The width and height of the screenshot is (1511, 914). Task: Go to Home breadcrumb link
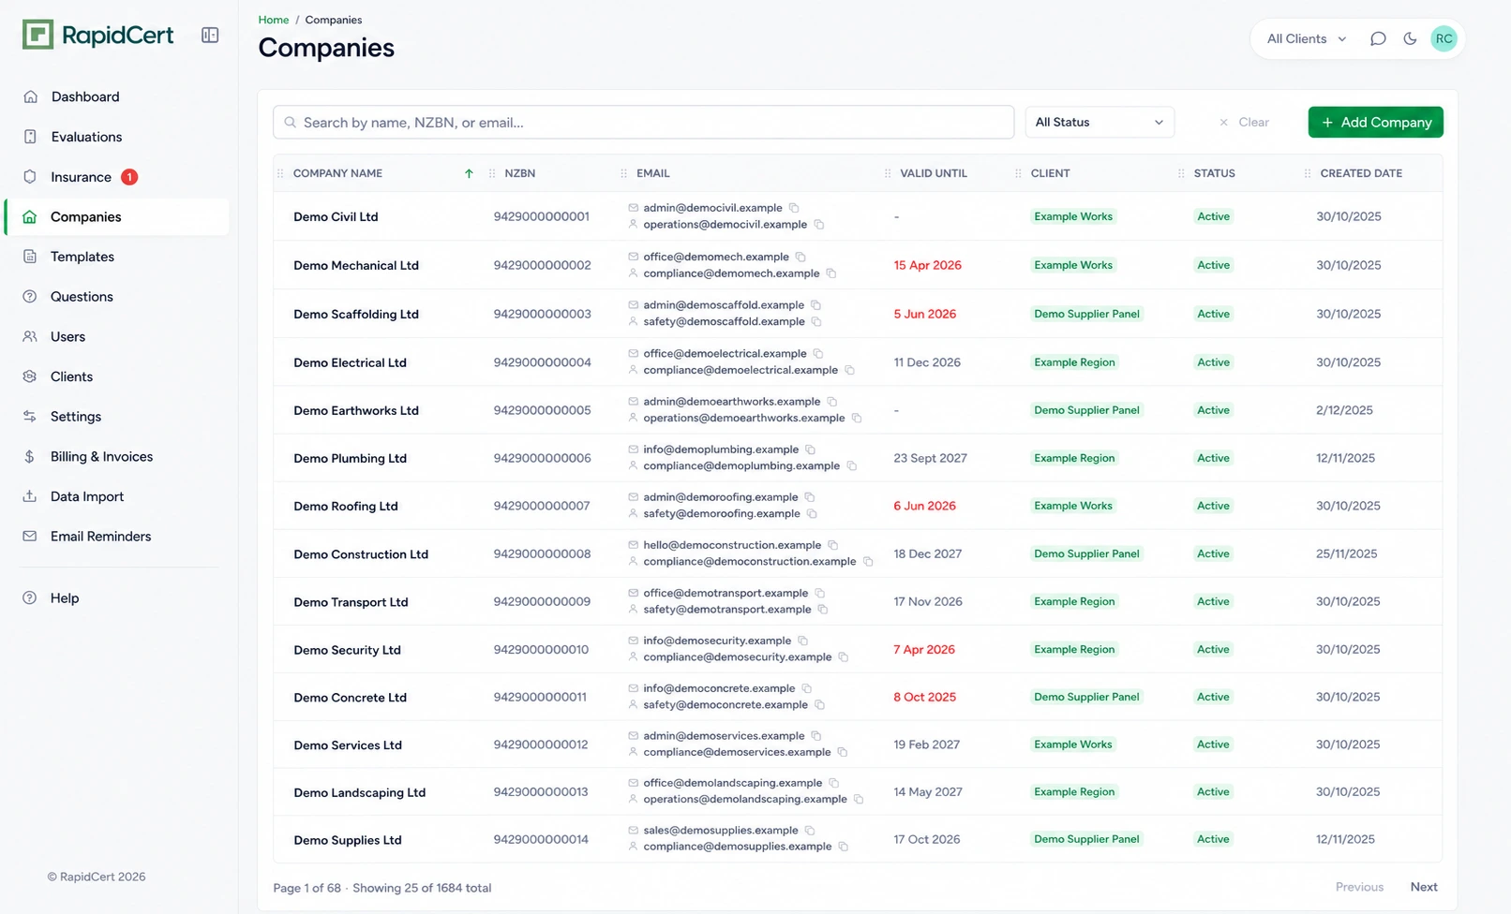274,20
